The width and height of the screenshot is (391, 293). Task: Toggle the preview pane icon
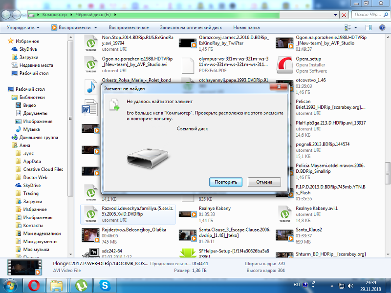point(369,27)
